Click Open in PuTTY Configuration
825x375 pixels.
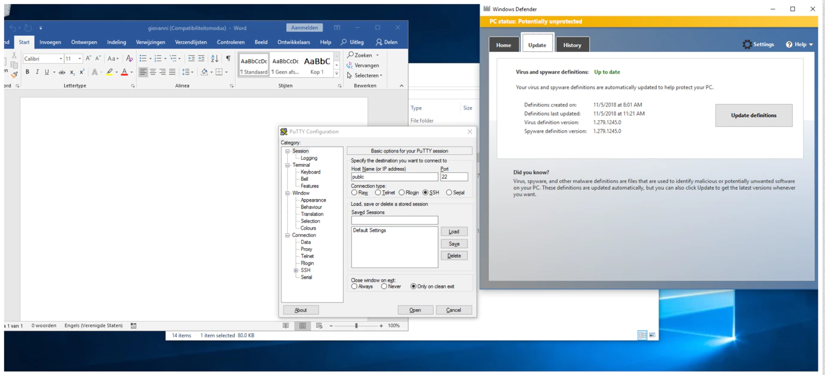tap(415, 310)
